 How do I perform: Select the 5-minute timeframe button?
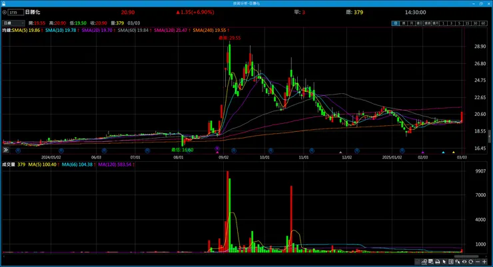[x=459, y=23]
